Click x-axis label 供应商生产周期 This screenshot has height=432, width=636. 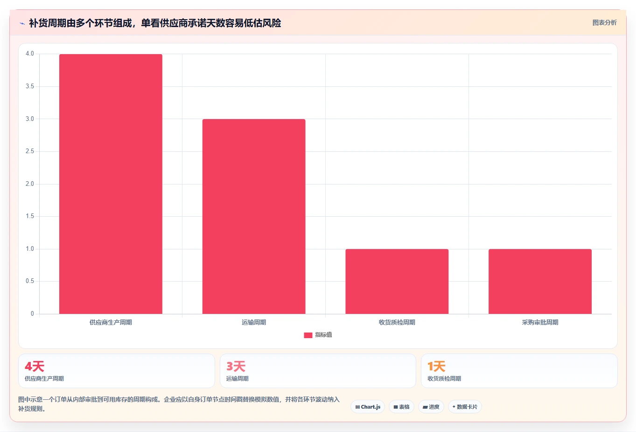[111, 322]
